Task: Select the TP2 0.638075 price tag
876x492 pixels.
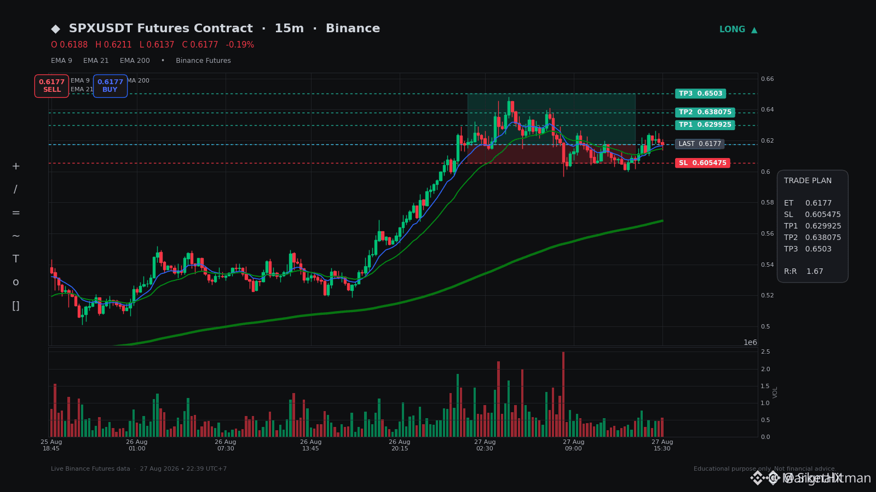Action: (x=705, y=112)
